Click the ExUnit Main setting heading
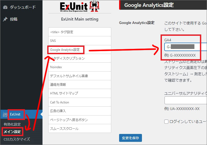The image size is (207, 145). pos(80,19)
